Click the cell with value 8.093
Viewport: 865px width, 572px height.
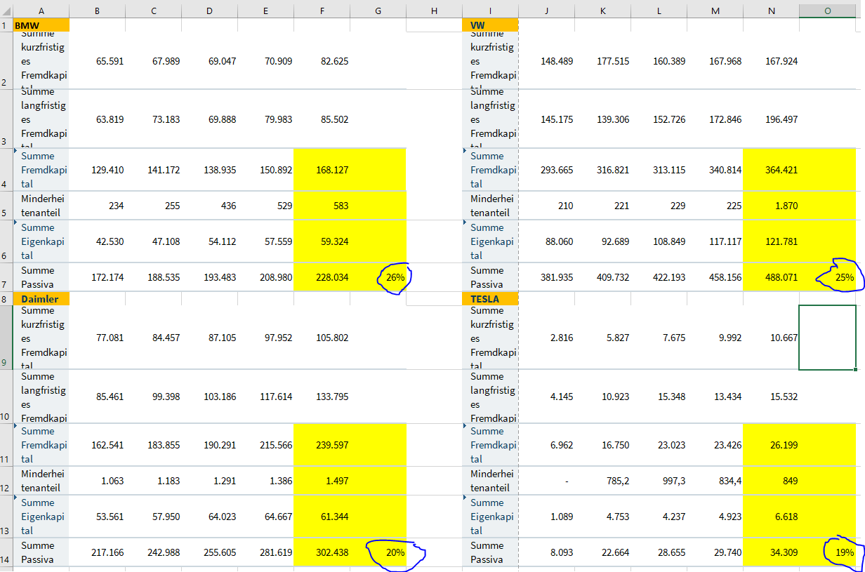(546, 552)
